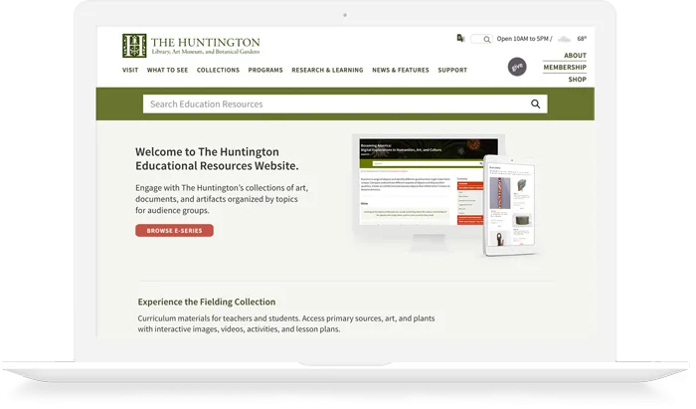Open the Visit menu
The width and height of the screenshot is (696, 409).
130,71
